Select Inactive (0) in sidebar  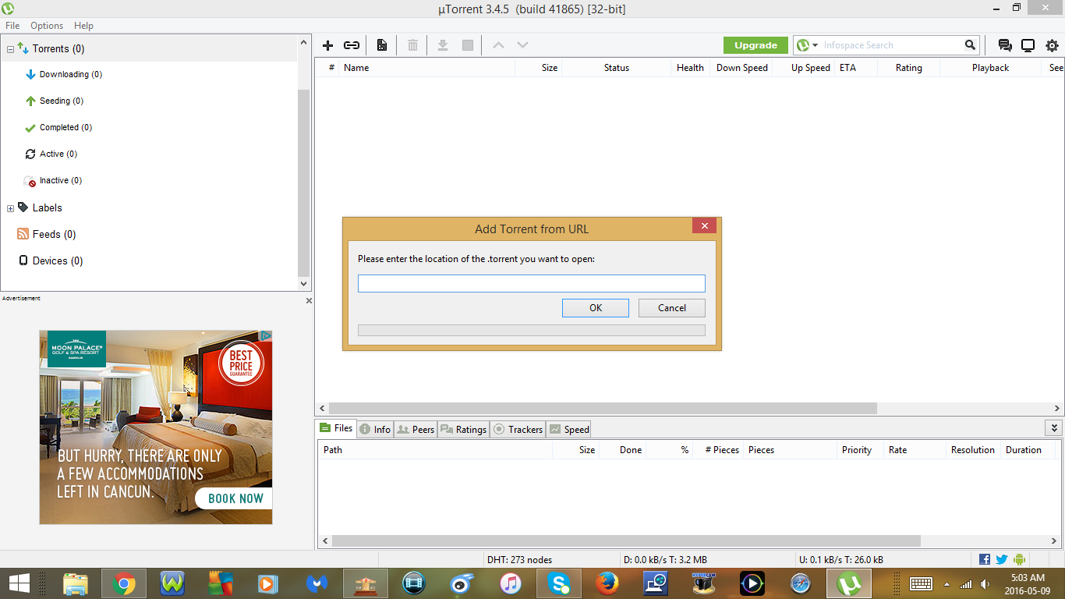click(61, 181)
